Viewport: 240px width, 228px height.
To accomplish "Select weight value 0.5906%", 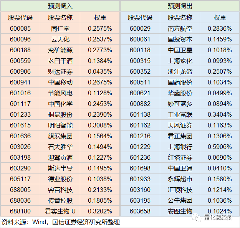I will tap(220, 147).
